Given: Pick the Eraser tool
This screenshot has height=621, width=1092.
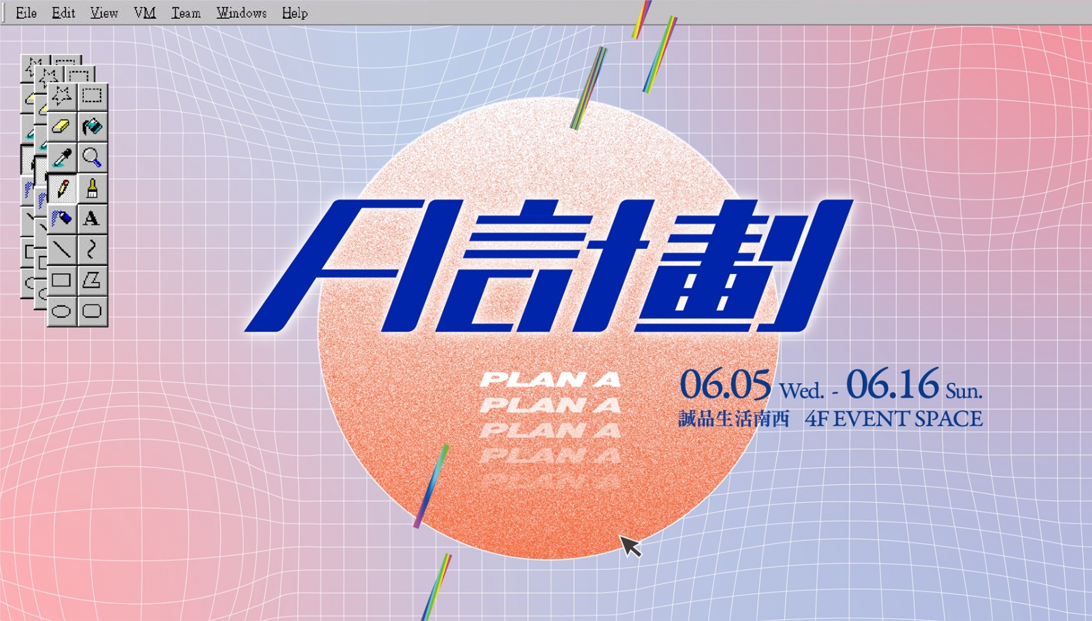Looking at the screenshot, I should 61,126.
